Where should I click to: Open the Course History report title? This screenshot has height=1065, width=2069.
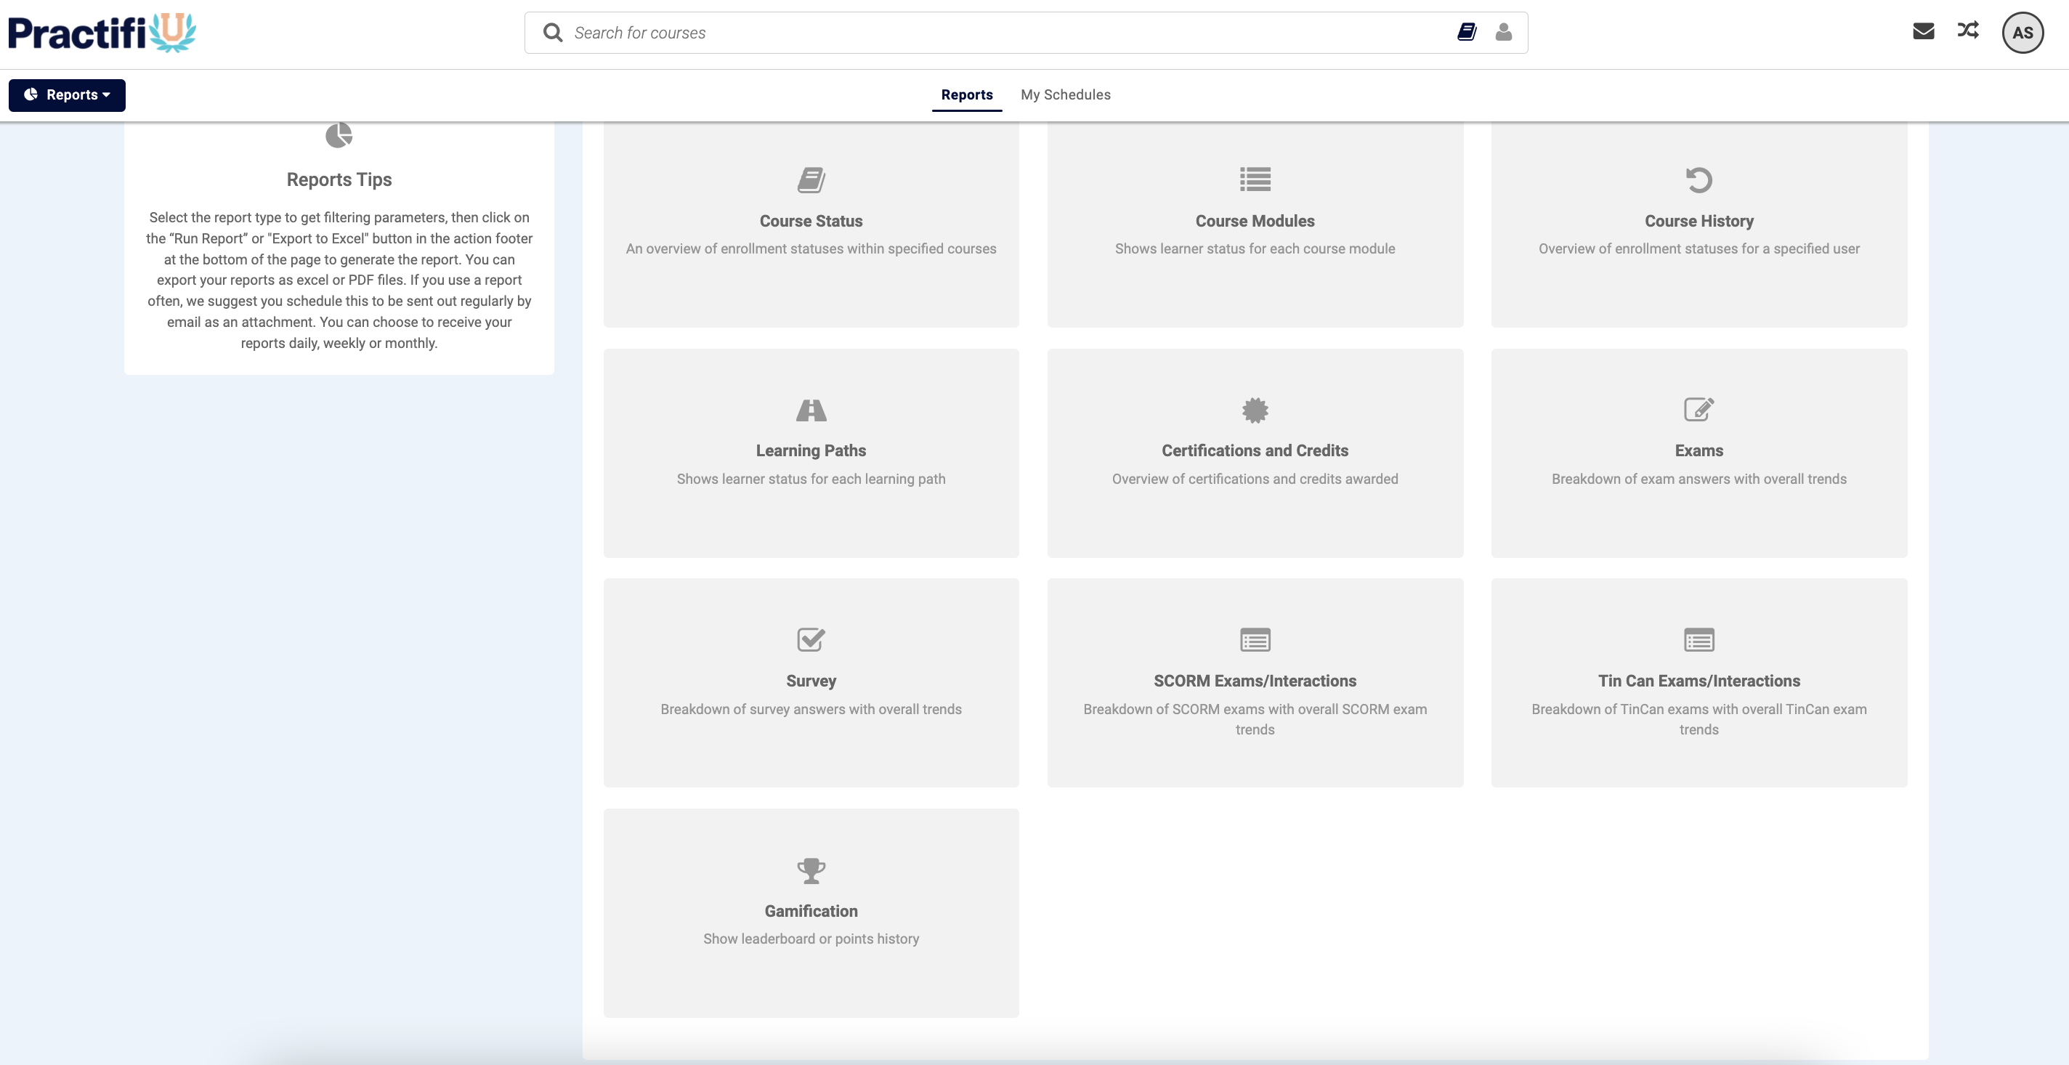(1698, 221)
